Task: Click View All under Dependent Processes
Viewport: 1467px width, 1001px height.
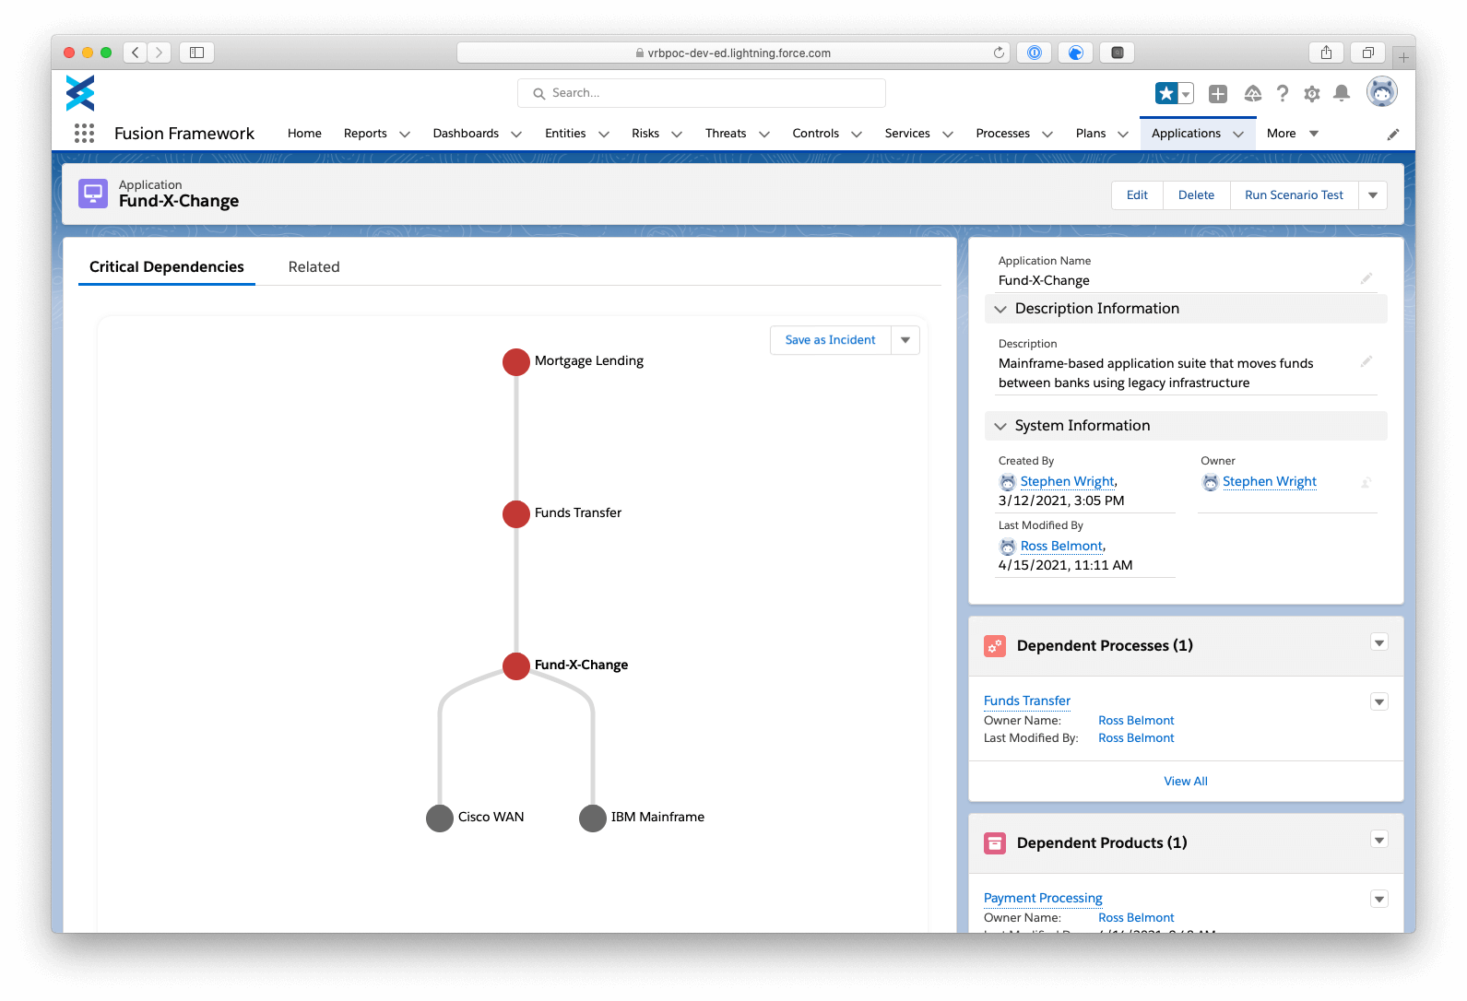Action: pos(1186,782)
